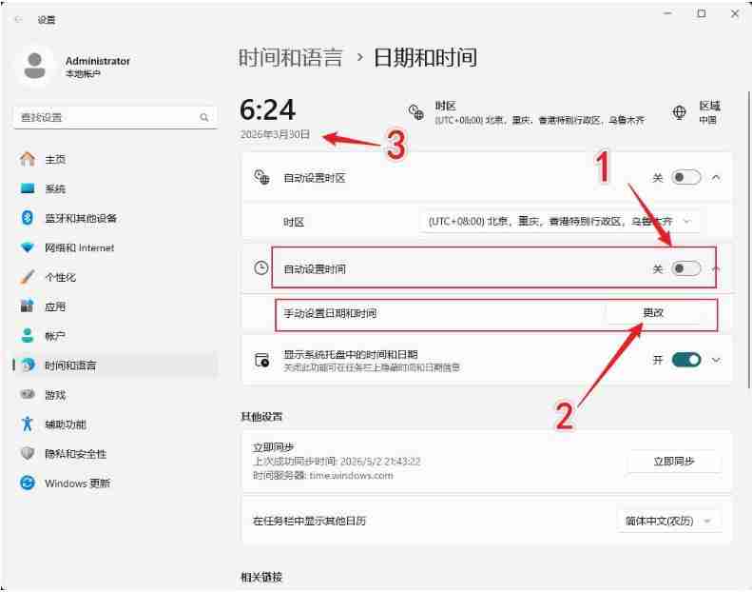Click the 个性化 paintbrush icon
Screen dimensions: 752x592
point(28,277)
